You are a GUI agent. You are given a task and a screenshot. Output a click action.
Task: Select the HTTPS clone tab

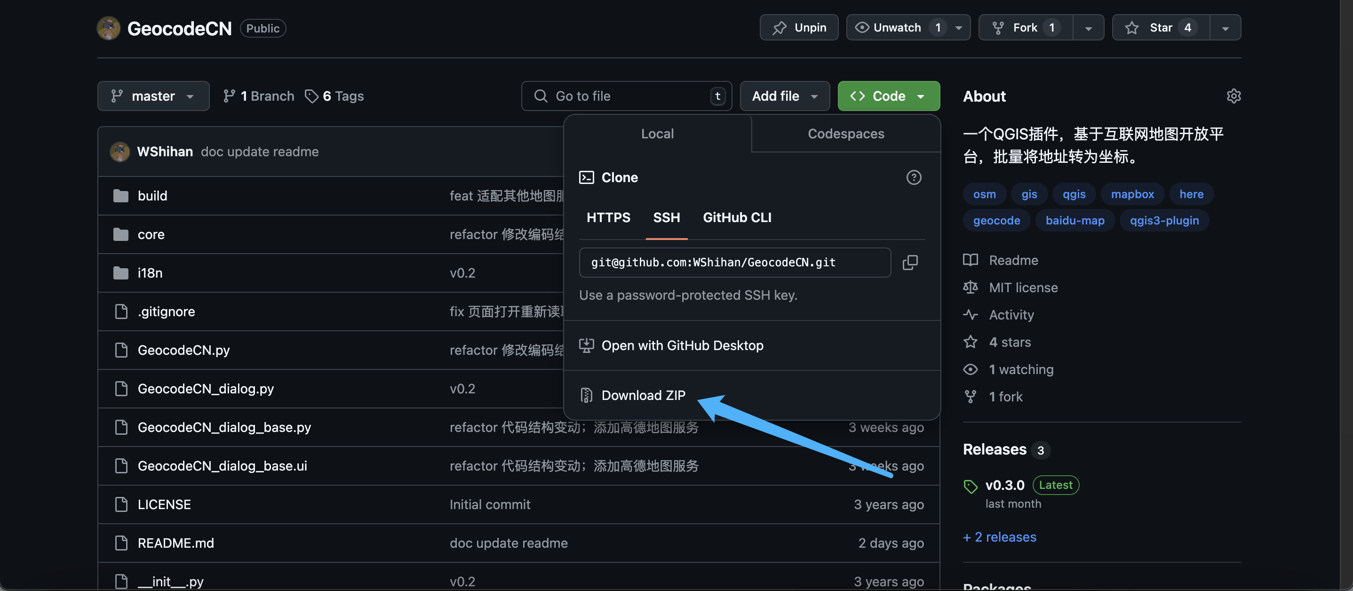click(x=608, y=217)
